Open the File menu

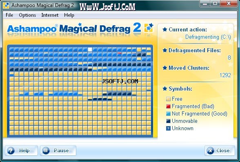click(x=9, y=15)
